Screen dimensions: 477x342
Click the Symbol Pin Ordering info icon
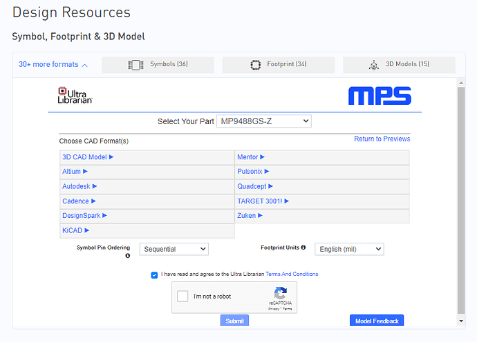[x=128, y=256]
